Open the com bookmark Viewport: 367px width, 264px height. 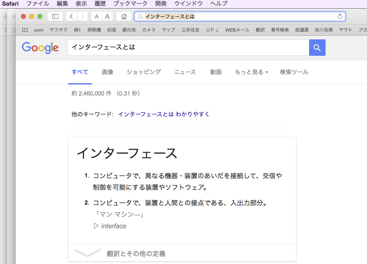pyautogui.click(x=39, y=30)
